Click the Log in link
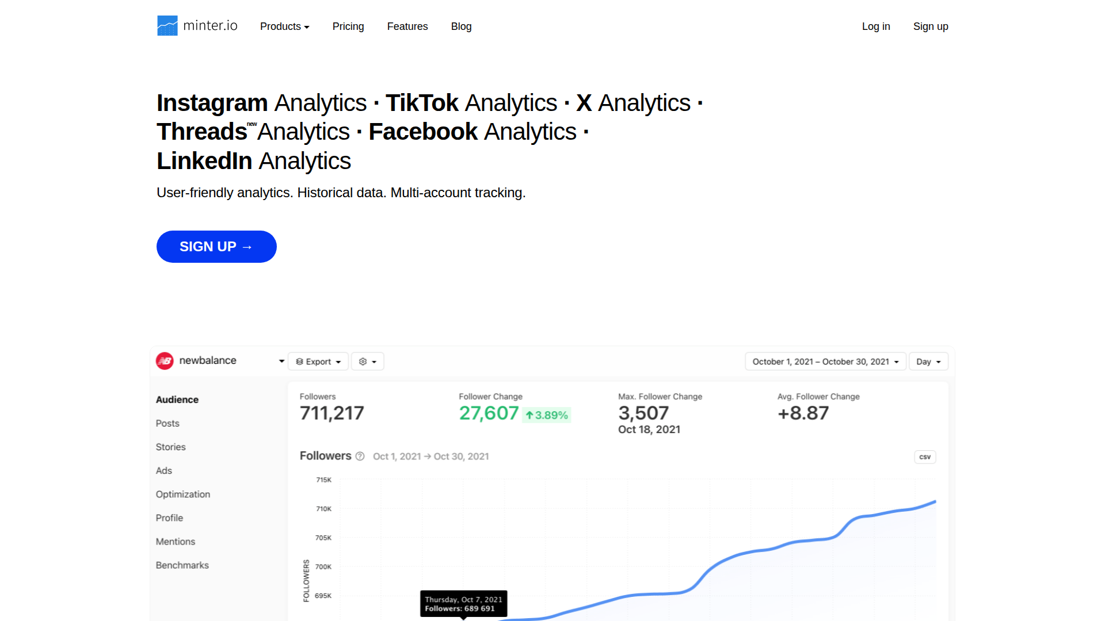Screen dimensions: 1105x621 coord(875,26)
